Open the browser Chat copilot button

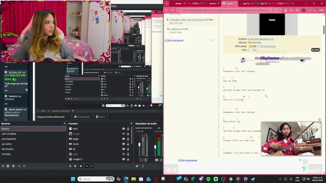(x=319, y=10)
